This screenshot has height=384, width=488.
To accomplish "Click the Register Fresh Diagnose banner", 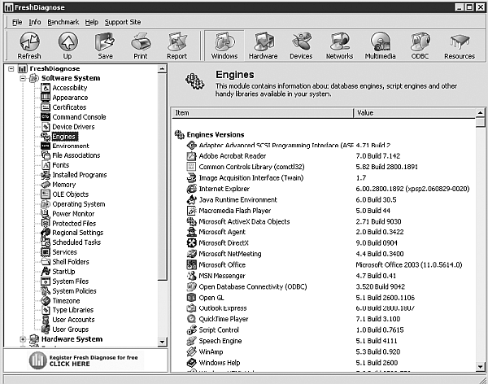I will (84, 360).
